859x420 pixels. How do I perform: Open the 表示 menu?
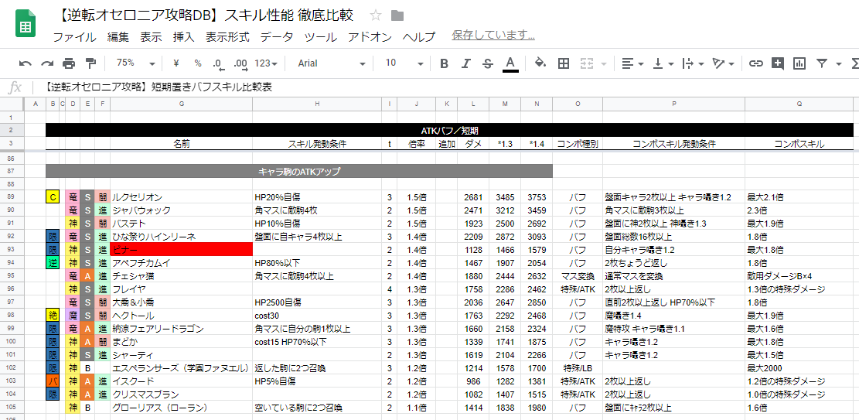pyautogui.click(x=151, y=36)
